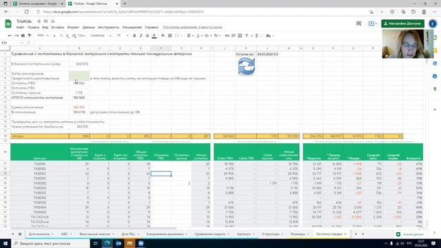Redo the last undone action

point(17,36)
